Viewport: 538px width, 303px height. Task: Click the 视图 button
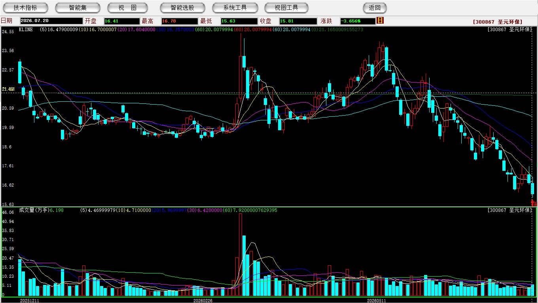point(127,7)
